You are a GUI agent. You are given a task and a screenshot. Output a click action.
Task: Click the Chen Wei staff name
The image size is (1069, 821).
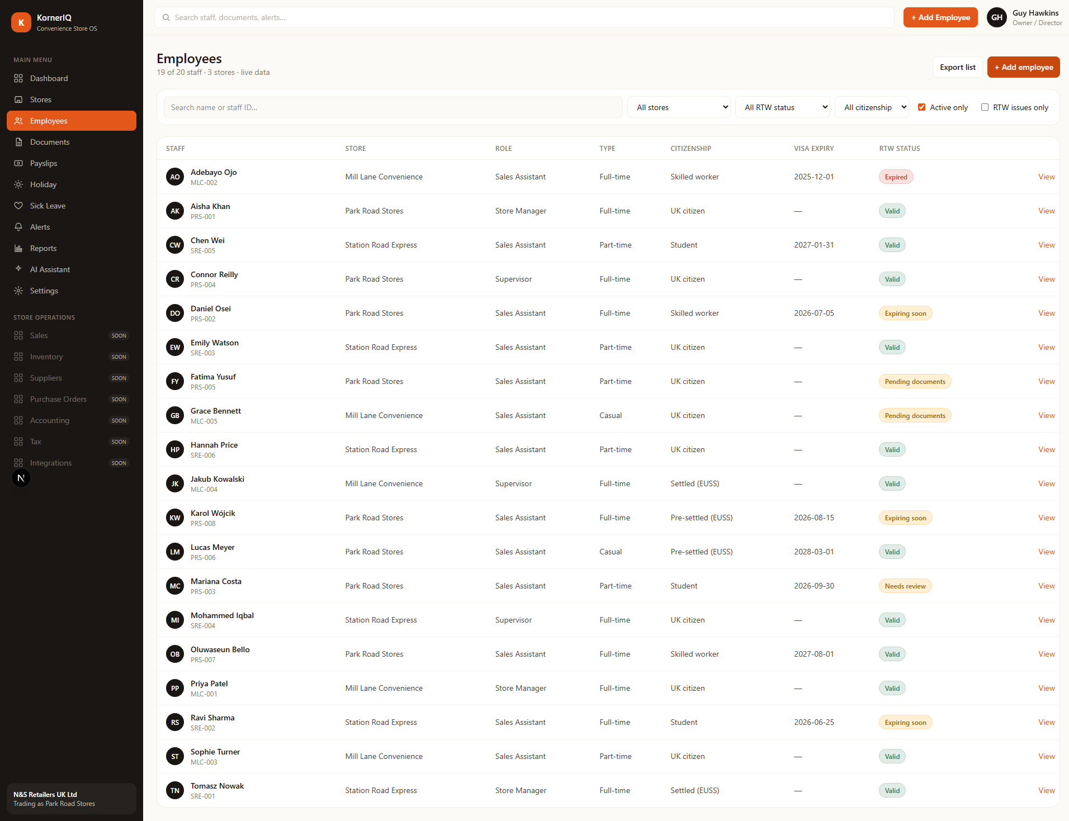pos(207,240)
